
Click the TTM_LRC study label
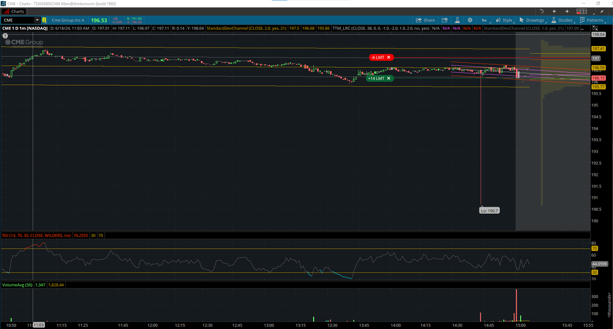[x=381, y=29]
